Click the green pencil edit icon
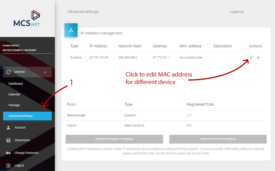275x171 pixels. click(251, 58)
